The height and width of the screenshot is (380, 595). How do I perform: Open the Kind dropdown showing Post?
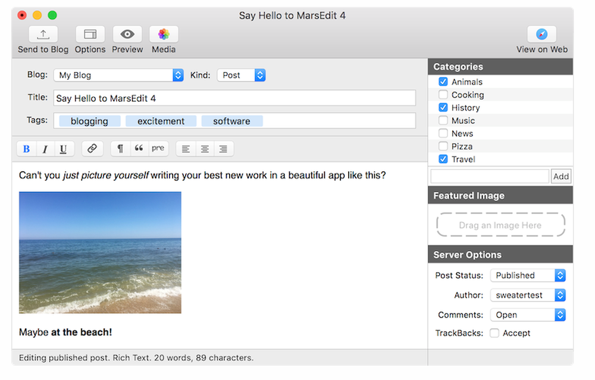click(x=242, y=75)
